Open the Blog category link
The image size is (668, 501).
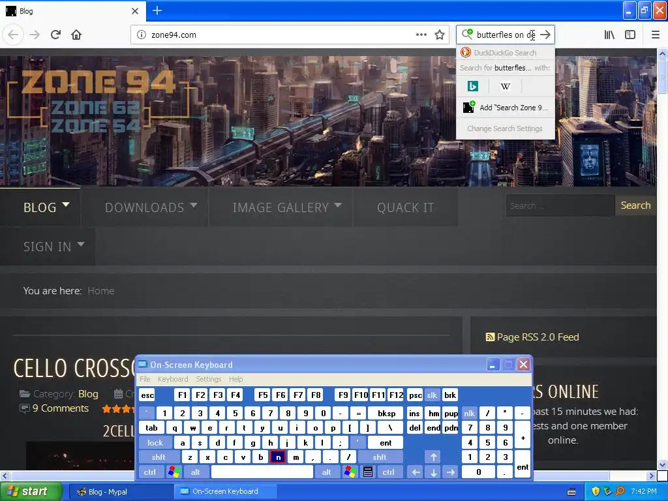pos(88,394)
